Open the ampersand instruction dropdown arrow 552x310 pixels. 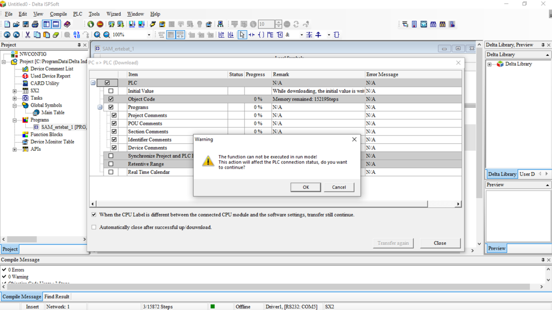tap(301, 35)
